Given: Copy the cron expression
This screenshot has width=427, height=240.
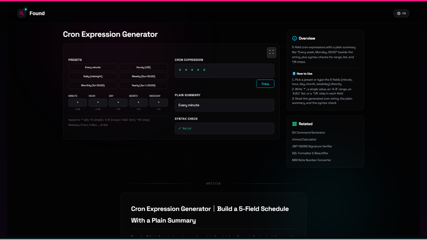Looking at the screenshot, I should click(x=265, y=84).
